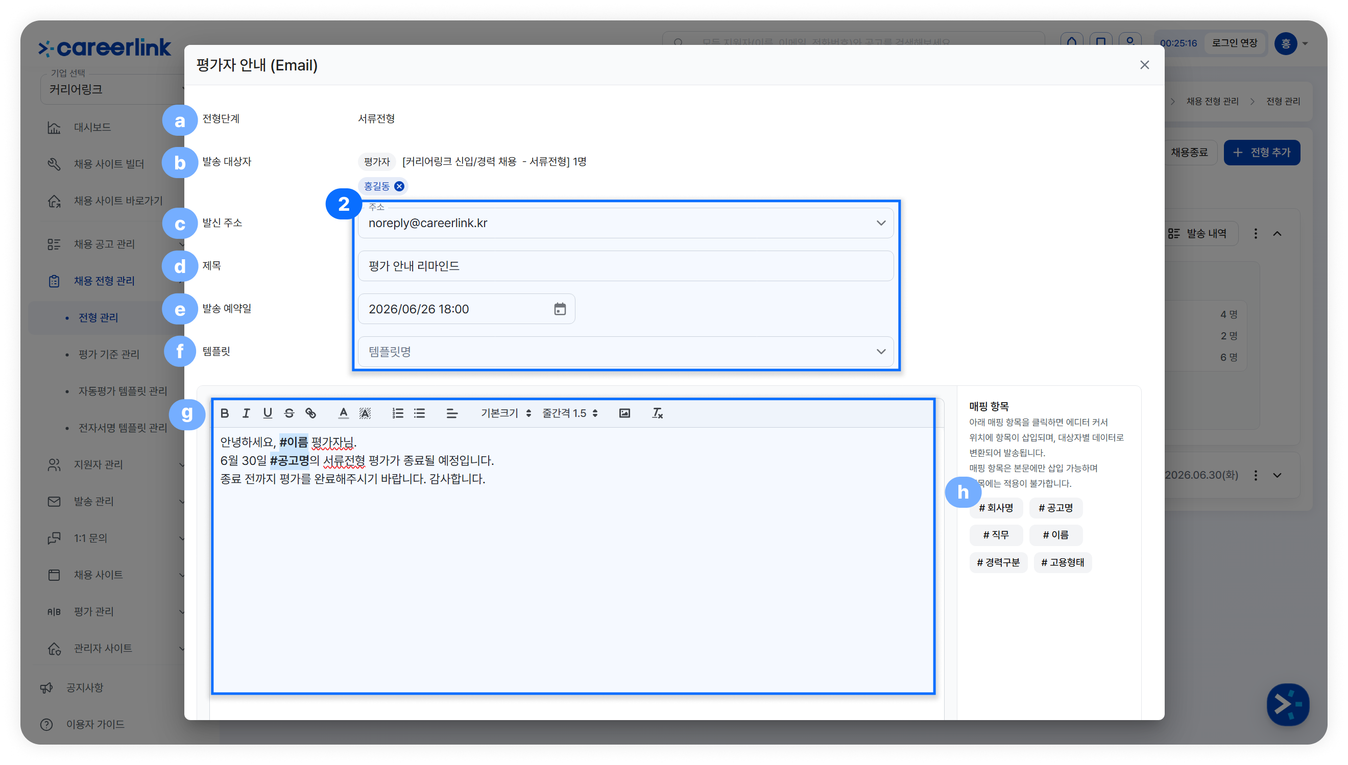Open 이용자 가이드 from the sidebar

coord(95,725)
